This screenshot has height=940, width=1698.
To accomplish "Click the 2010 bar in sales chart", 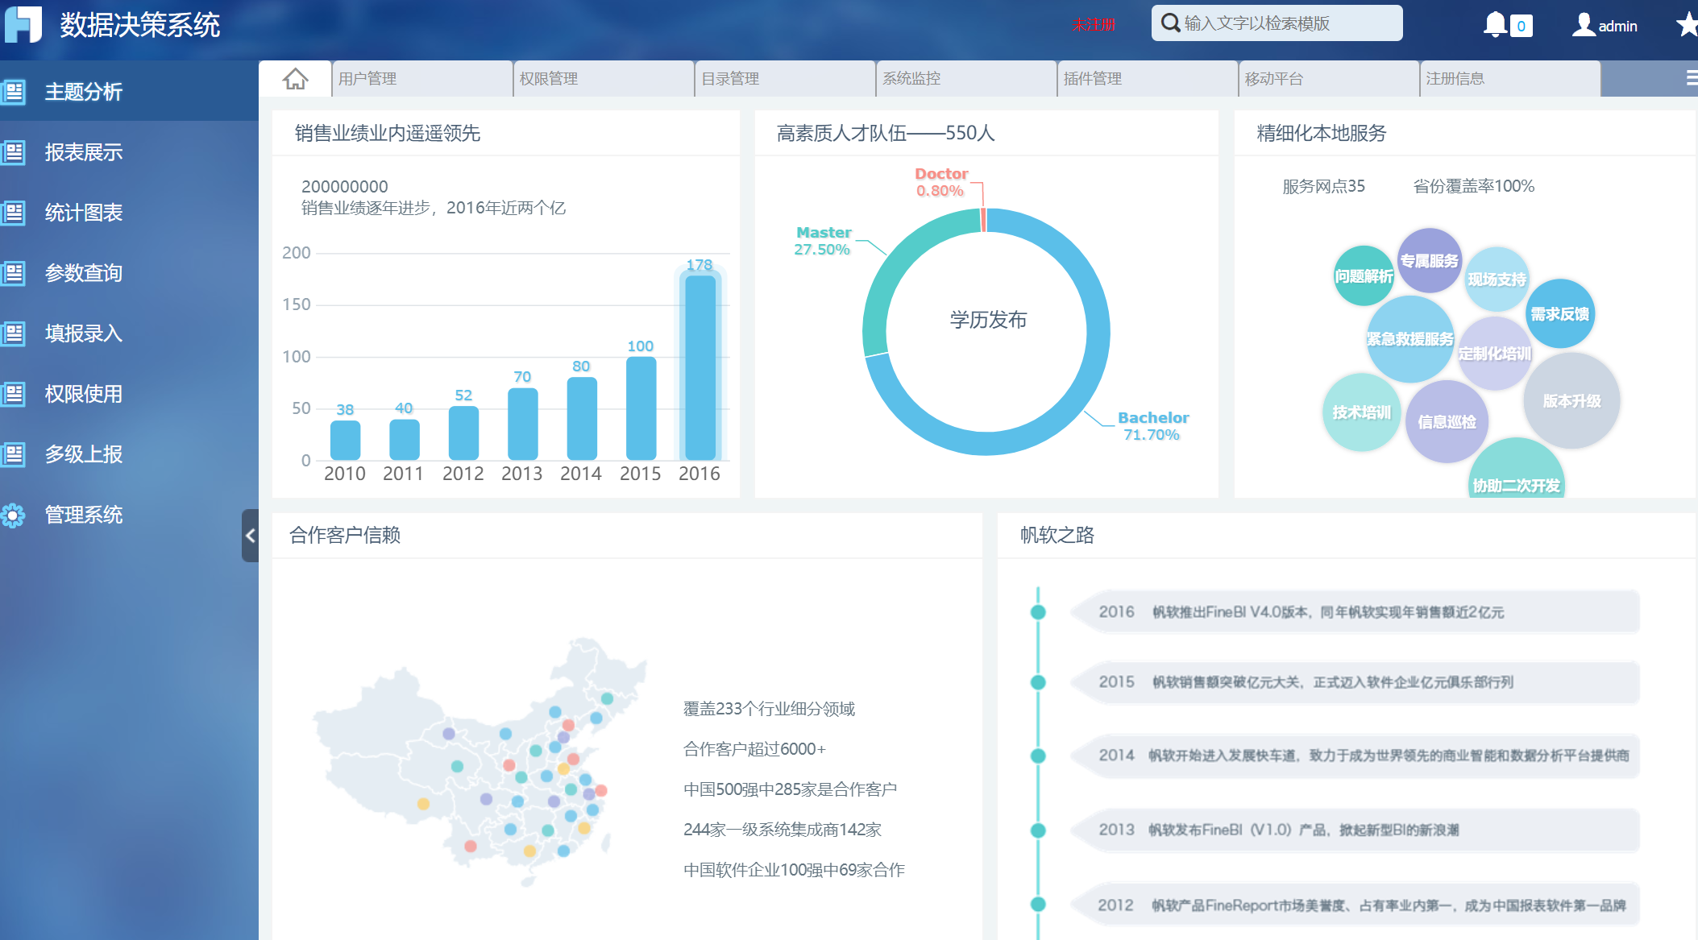I will [345, 441].
